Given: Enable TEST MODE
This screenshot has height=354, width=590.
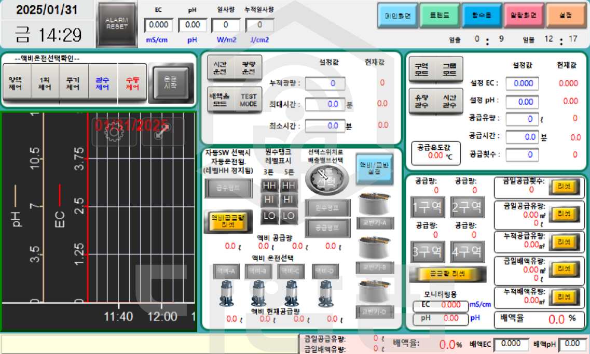Looking at the screenshot, I should [249, 100].
